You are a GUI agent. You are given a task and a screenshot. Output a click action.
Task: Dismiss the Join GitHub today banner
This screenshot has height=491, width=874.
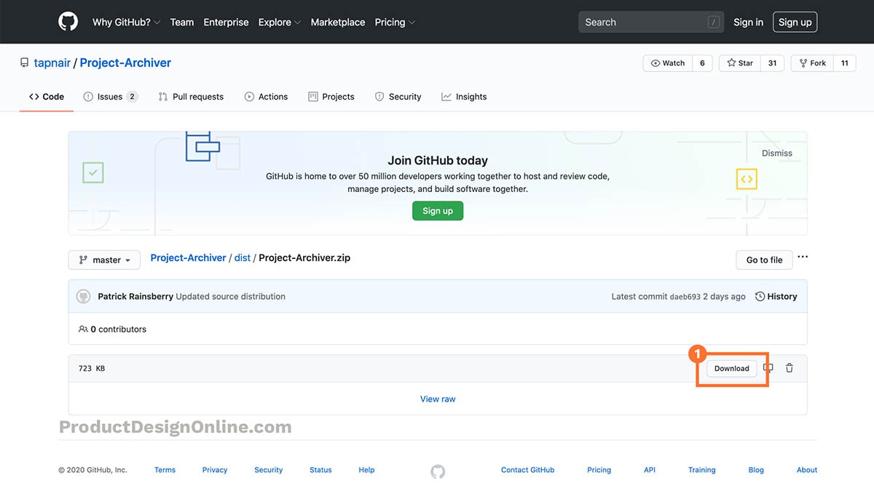[777, 153]
